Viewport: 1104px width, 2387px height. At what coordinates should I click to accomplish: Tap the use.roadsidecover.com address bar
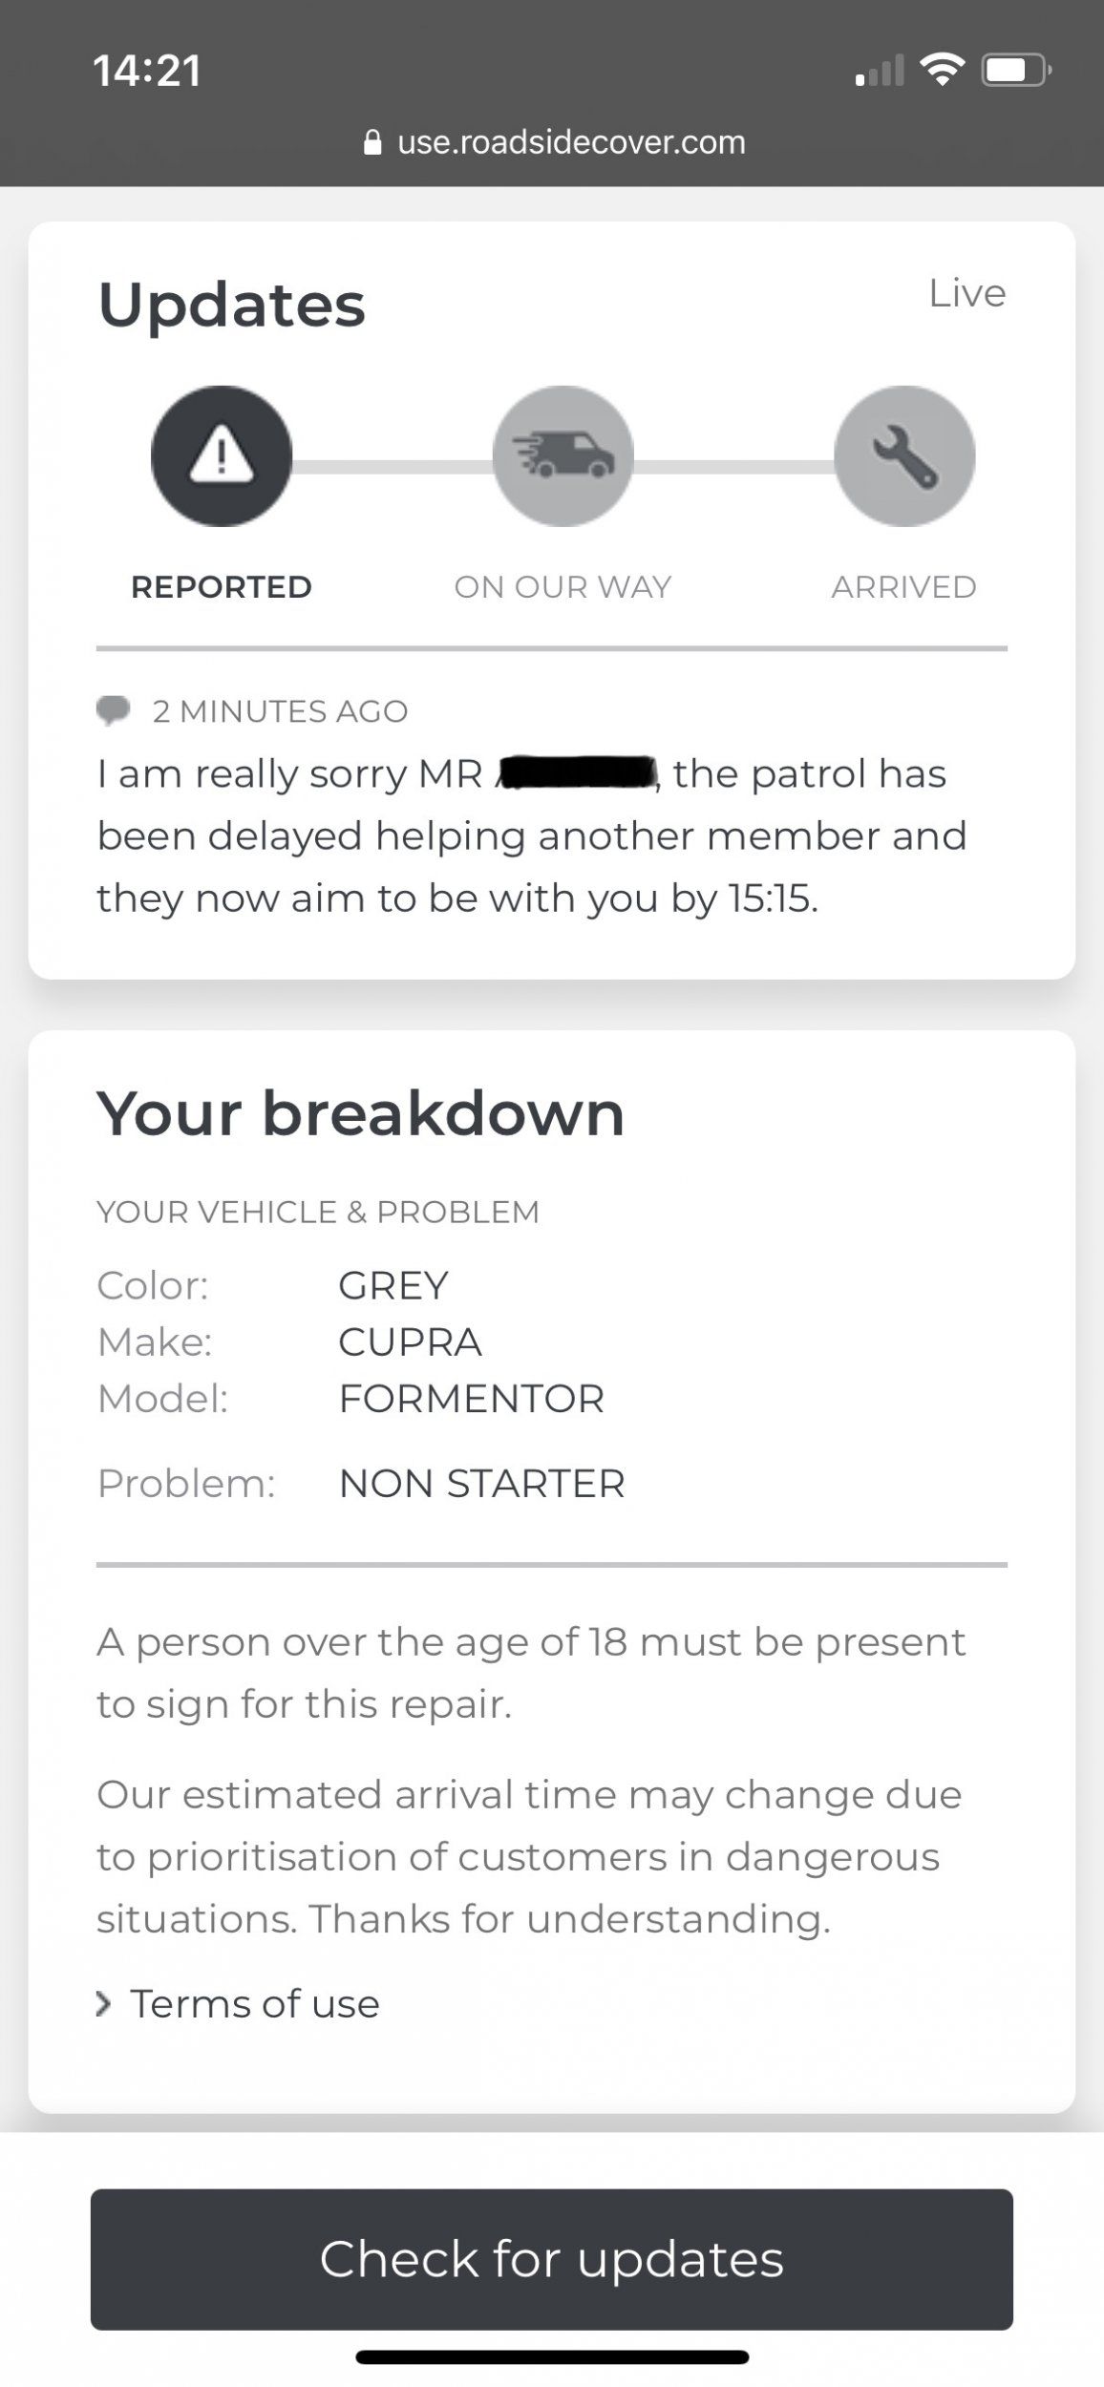coord(554,143)
